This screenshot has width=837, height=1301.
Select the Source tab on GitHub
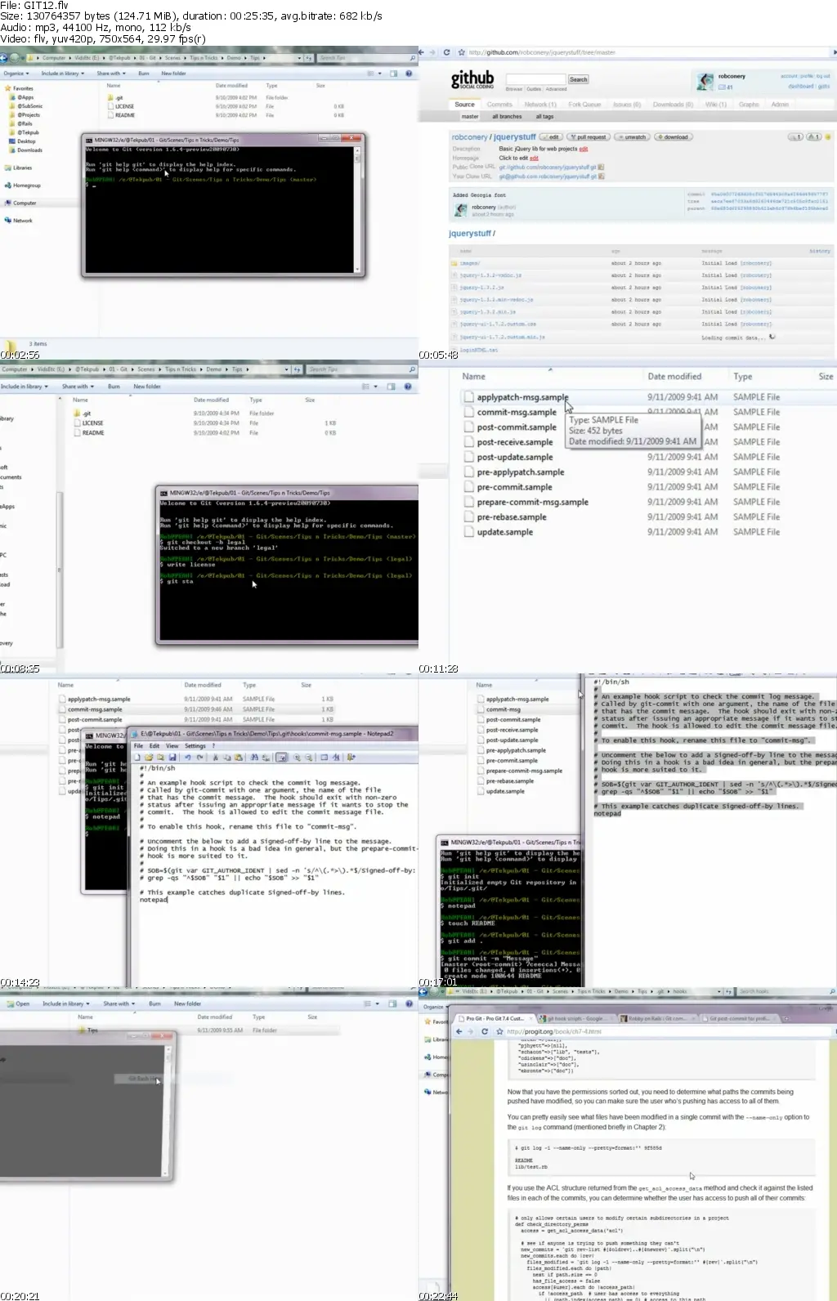(464, 105)
